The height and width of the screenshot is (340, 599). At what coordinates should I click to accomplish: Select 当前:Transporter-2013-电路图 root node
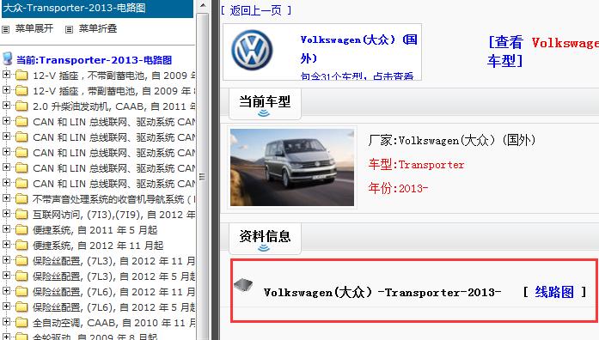tap(95, 60)
